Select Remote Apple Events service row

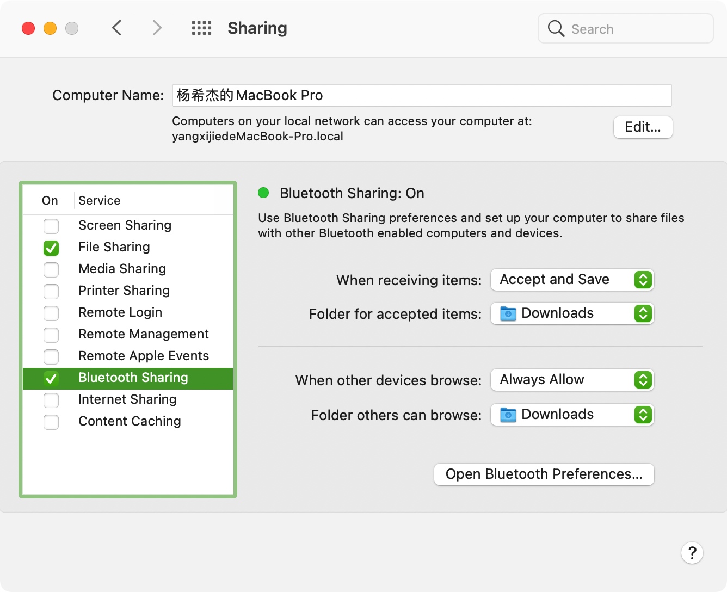[x=128, y=356]
